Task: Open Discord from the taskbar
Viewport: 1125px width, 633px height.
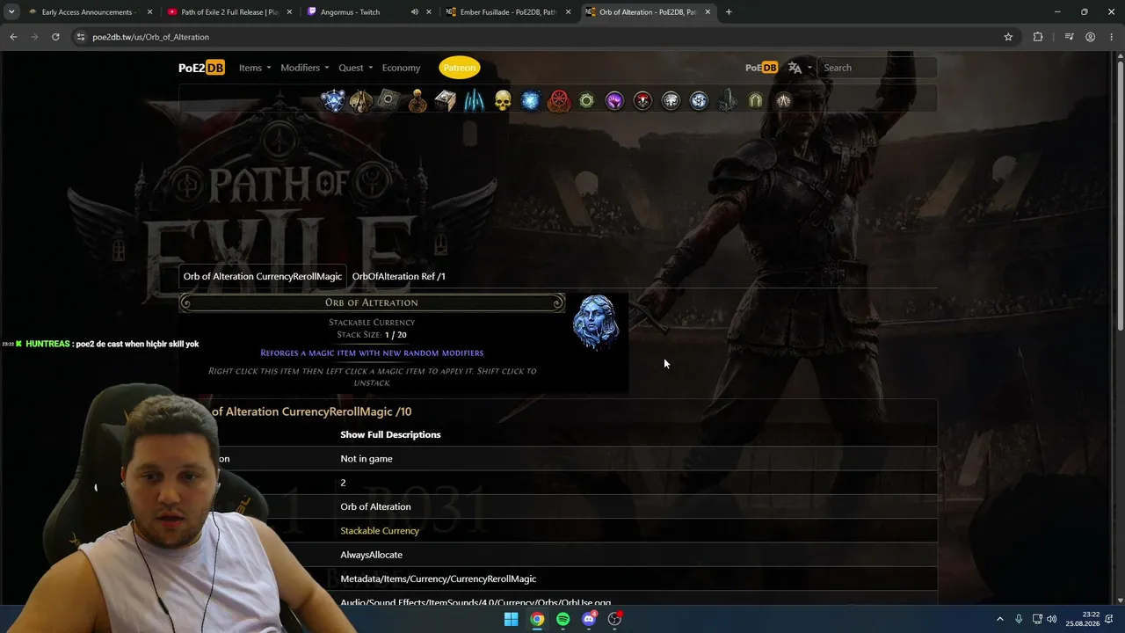Action: pyautogui.click(x=589, y=619)
